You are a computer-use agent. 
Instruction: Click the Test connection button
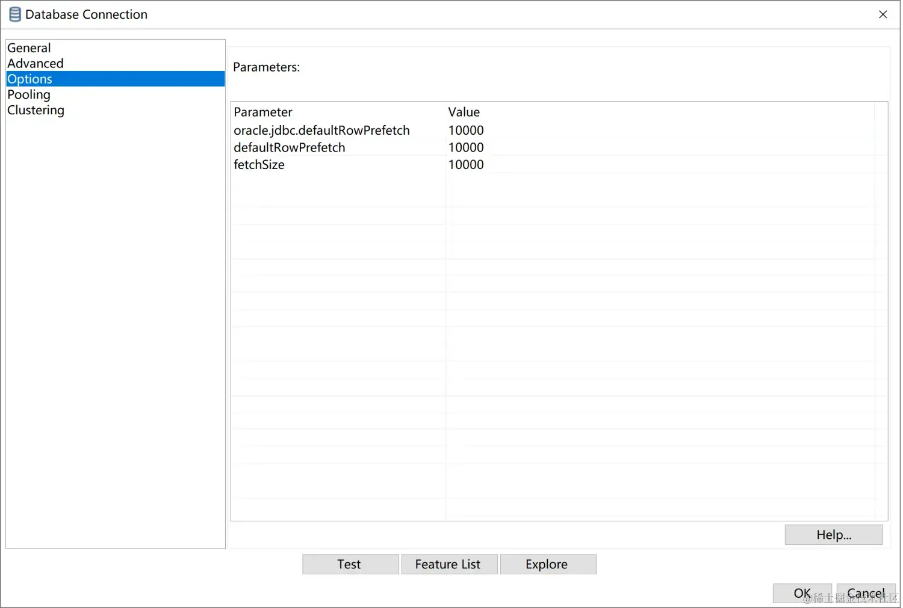pyautogui.click(x=350, y=565)
